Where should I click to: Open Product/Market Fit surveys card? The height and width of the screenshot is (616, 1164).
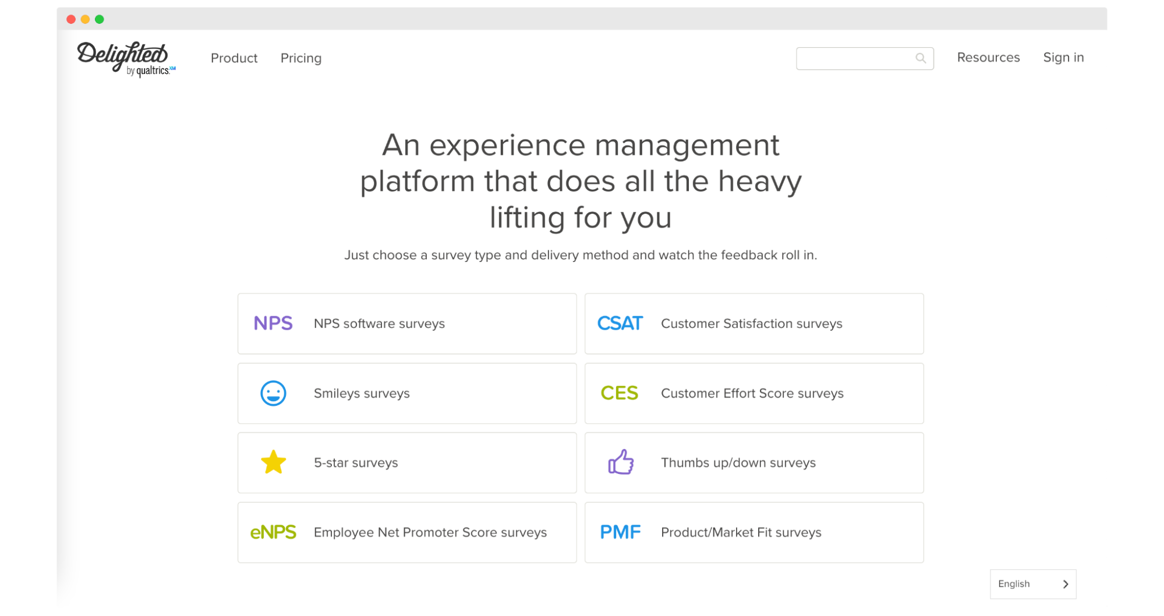(754, 533)
